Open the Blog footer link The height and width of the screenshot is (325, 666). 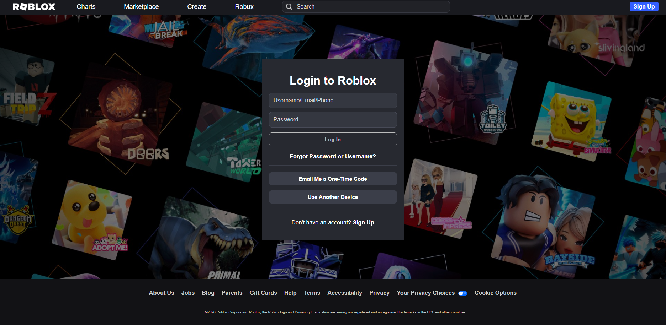[208, 293]
